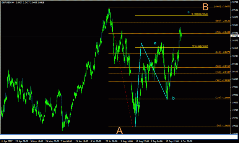This screenshot has height=143, width=239.
Task: Click price axis value 2.0700
Action: point(235,2)
